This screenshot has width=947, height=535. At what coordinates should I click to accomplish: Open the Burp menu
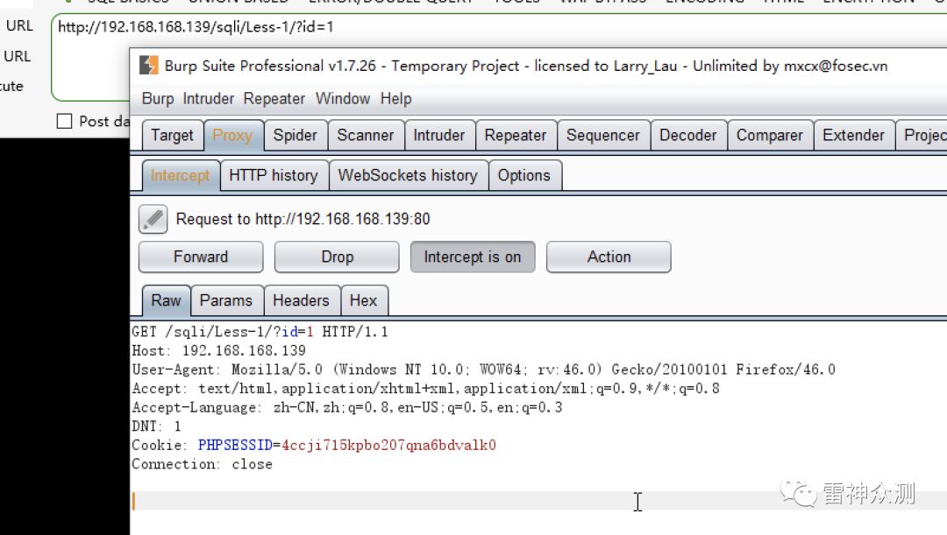(x=158, y=98)
